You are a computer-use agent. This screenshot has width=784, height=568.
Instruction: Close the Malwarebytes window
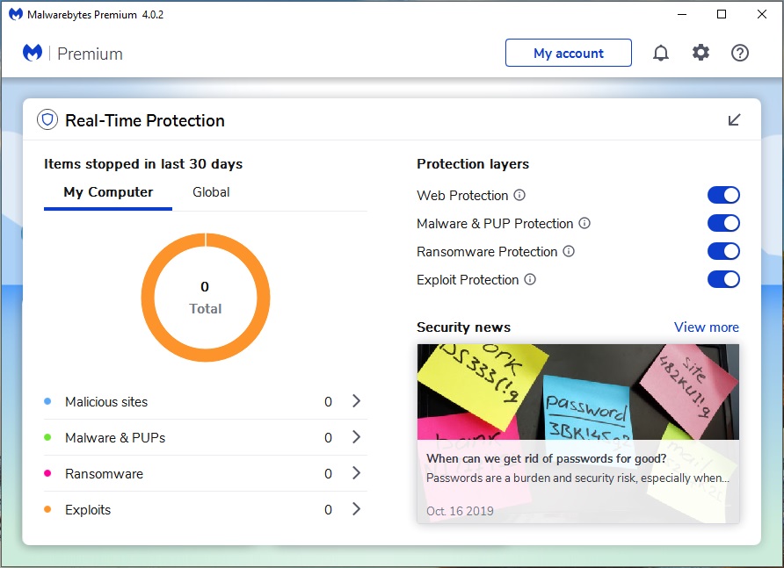(761, 15)
